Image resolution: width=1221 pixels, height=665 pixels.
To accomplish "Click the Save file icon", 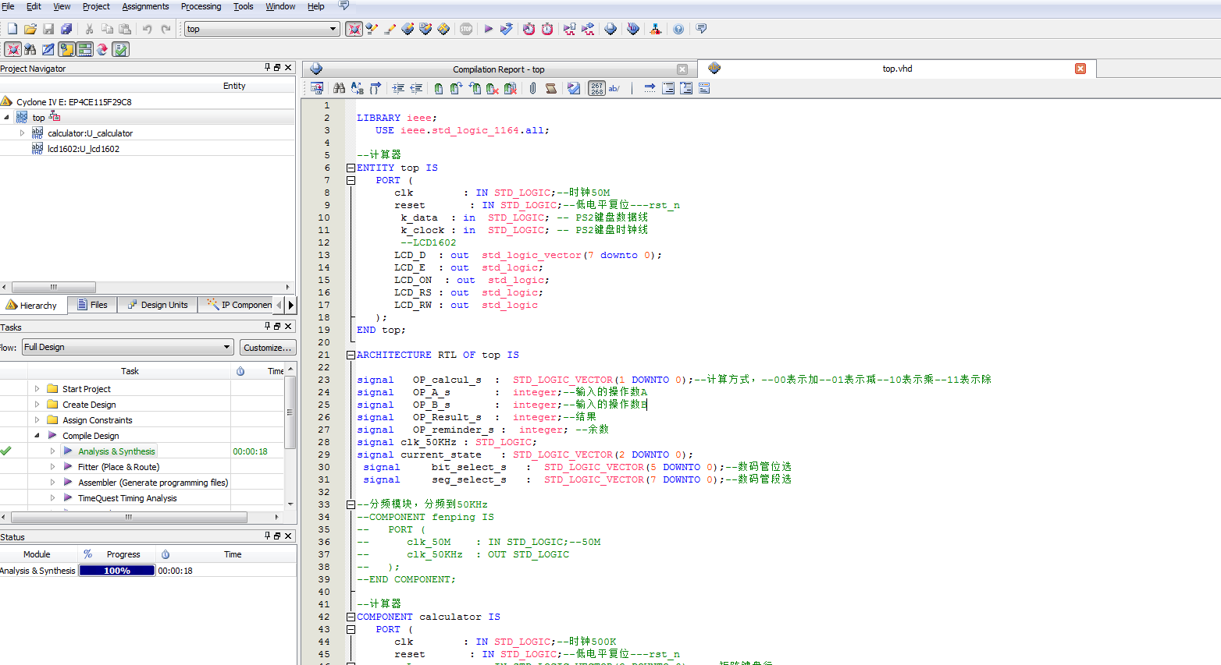I will (x=48, y=29).
